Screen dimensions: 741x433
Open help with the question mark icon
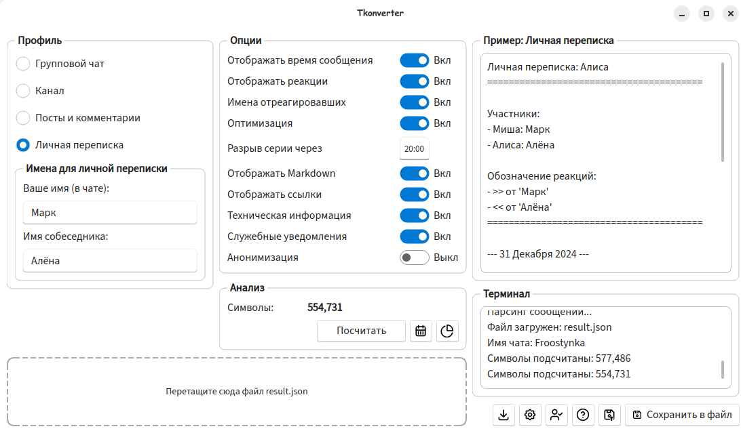pyautogui.click(x=583, y=415)
